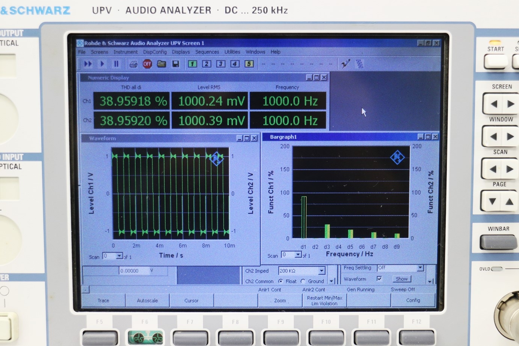Screen dimensions: 519x346
Task: Toggle the Waveform checkbox
Action: point(379,278)
